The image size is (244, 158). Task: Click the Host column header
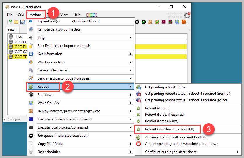[20, 36]
